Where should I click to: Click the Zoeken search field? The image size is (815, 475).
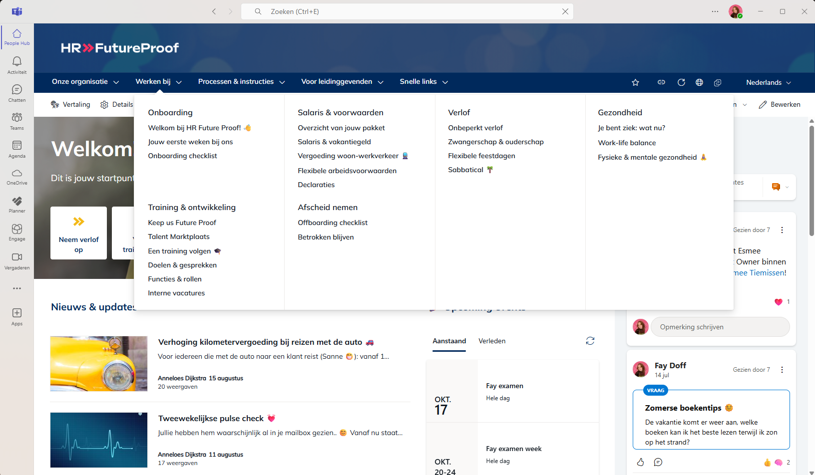tap(407, 11)
